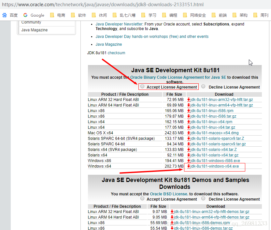Open Java Developer Day hands-on workshops link
This screenshot has height=230, width=271.
(152, 37)
